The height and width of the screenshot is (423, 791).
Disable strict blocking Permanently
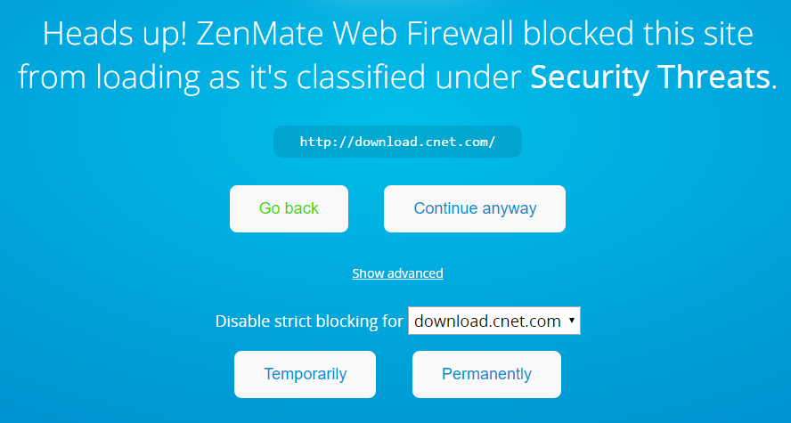tap(486, 374)
